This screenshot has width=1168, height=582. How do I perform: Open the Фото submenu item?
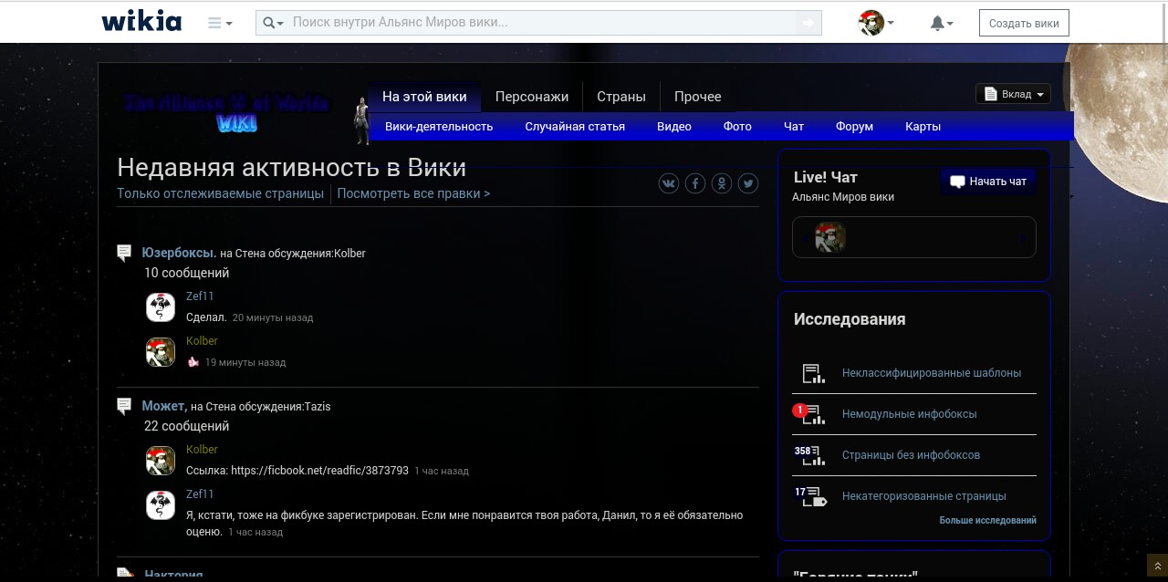click(737, 127)
